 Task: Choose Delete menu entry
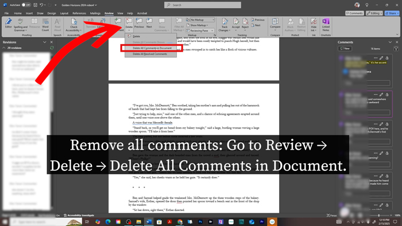(150, 36)
